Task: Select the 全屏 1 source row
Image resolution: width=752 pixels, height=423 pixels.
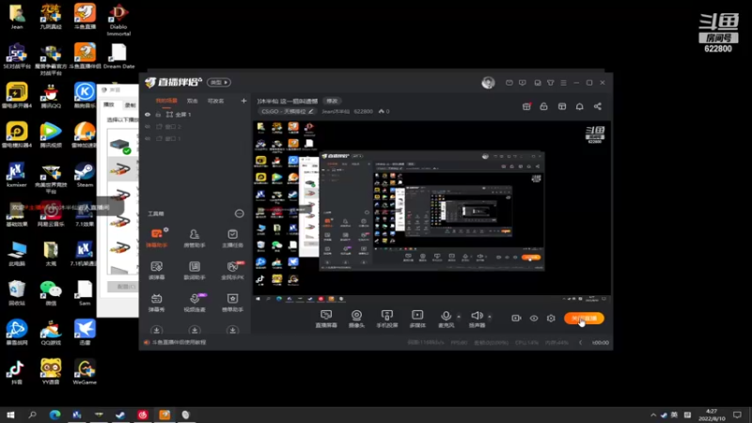Action: (196, 115)
